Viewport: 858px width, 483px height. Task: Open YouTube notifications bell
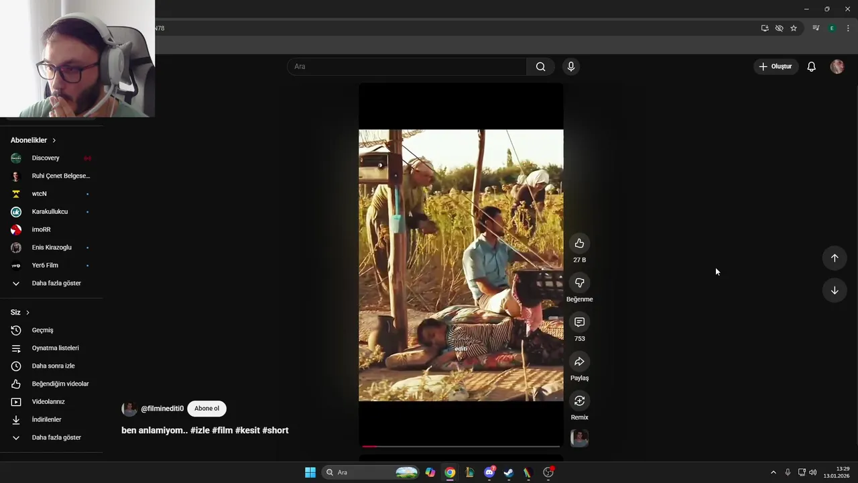[x=811, y=66]
